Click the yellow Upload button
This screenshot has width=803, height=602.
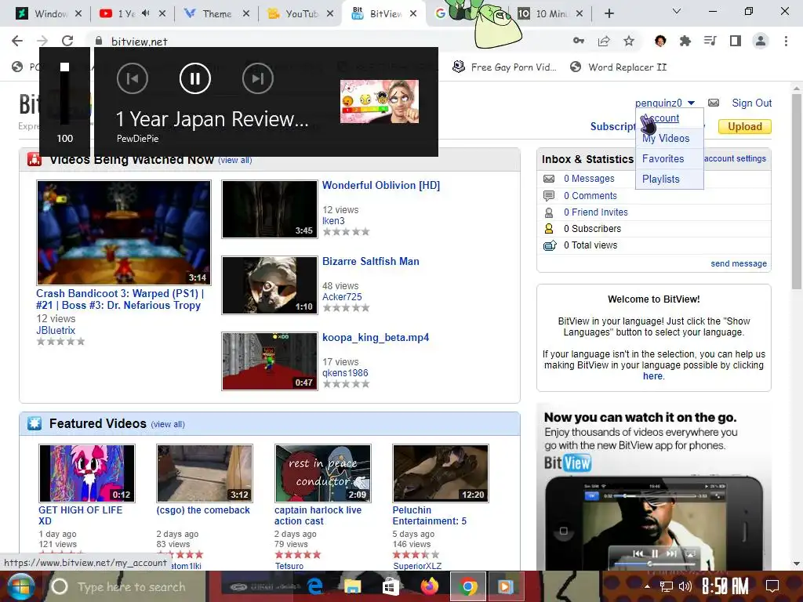tap(745, 126)
